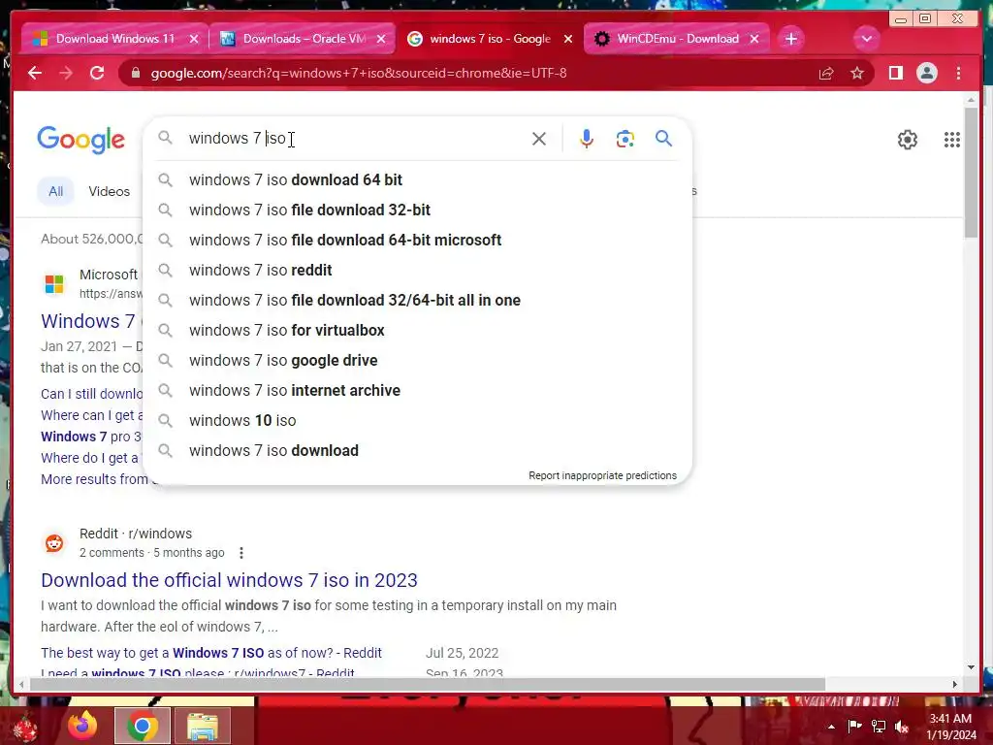This screenshot has width=993, height=745.
Task: Click the forward navigation arrow
Action: [66, 74]
